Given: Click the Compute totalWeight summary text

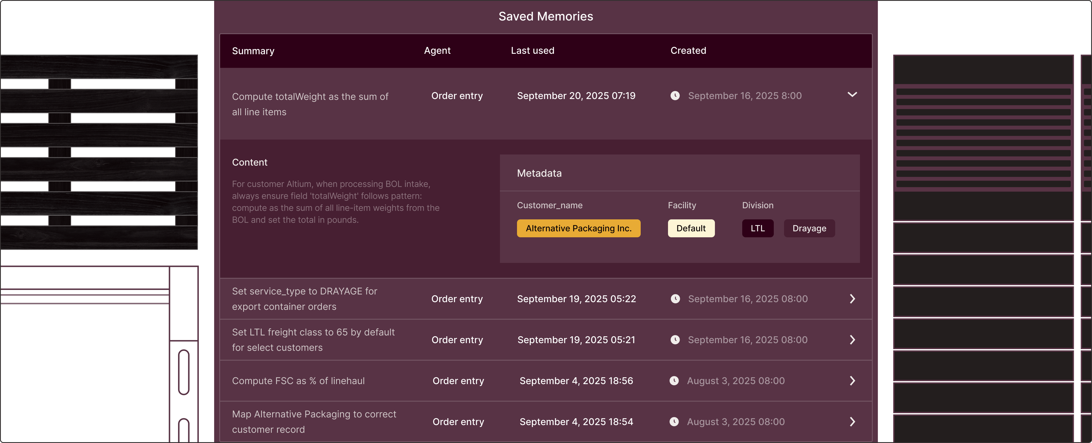Looking at the screenshot, I should (x=310, y=104).
